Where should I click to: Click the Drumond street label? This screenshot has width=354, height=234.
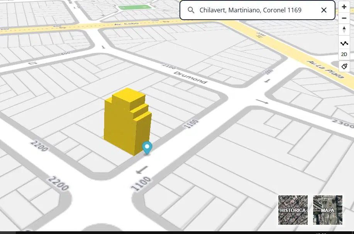pyautogui.click(x=191, y=78)
